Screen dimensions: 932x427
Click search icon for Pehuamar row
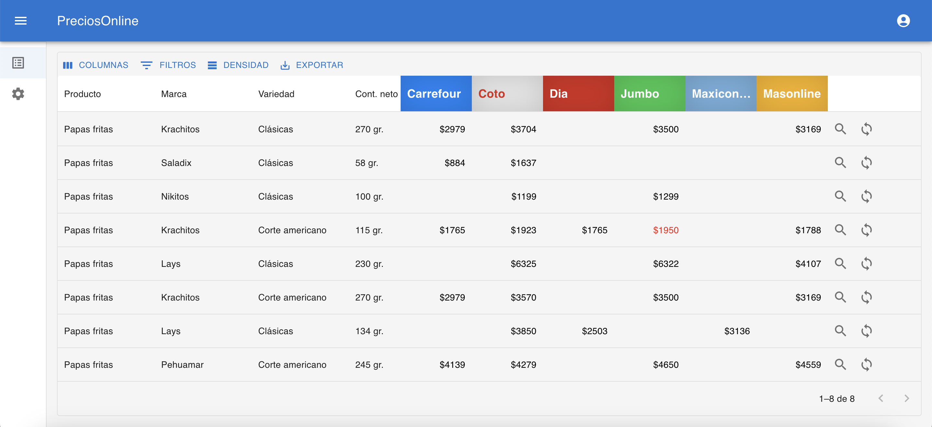pyautogui.click(x=840, y=365)
